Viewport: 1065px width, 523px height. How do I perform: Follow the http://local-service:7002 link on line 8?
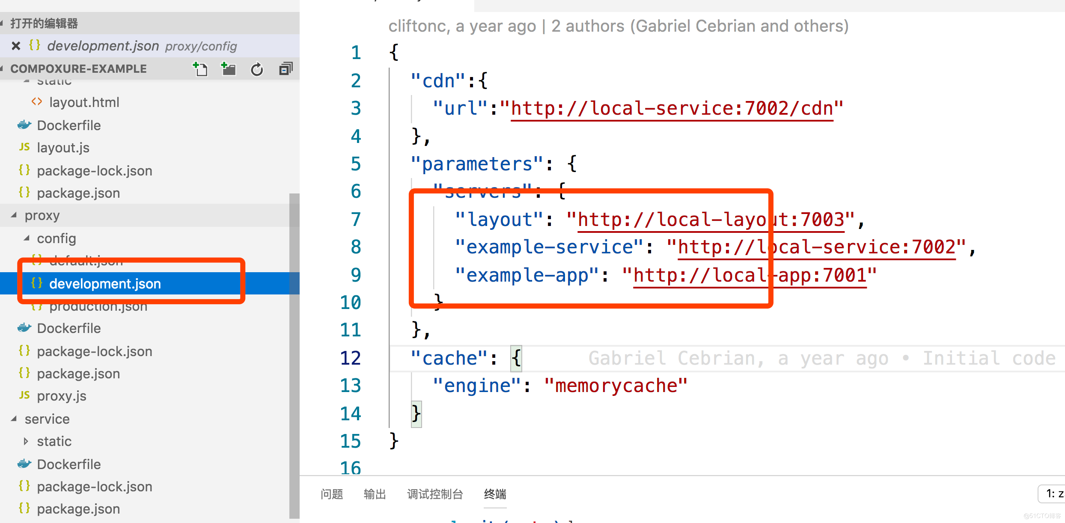point(817,247)
